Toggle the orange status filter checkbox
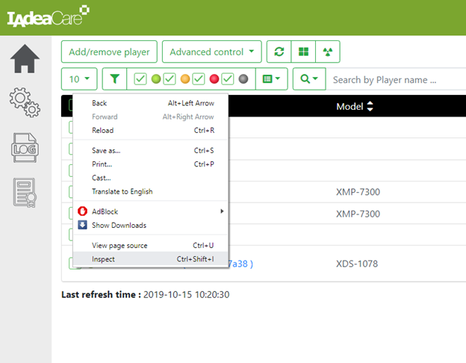Screen dimensions: 466x363 click(170, 78)
